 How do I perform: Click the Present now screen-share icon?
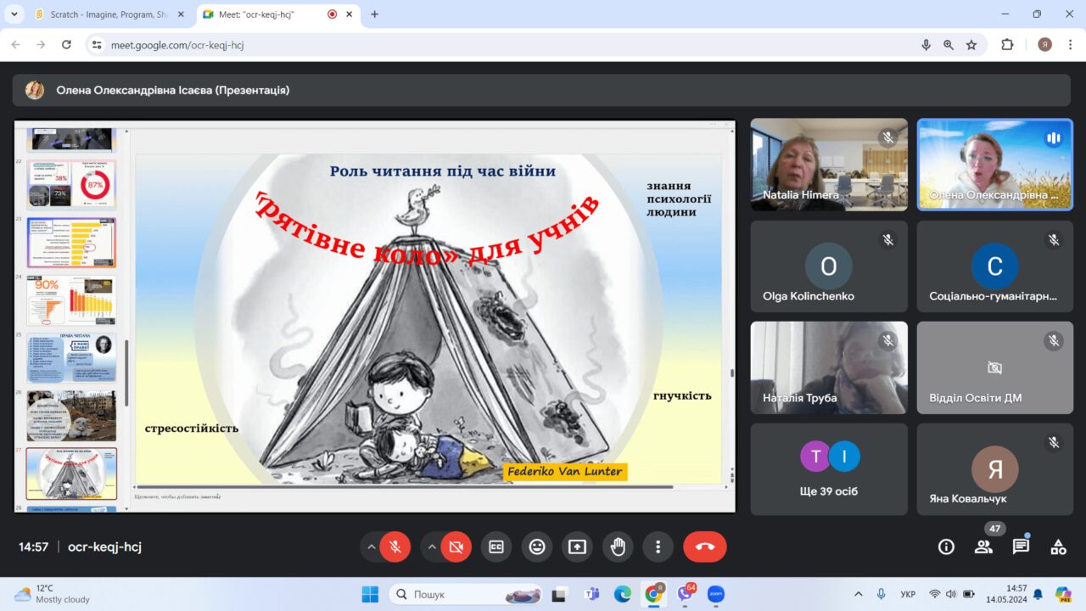[578, 547]
